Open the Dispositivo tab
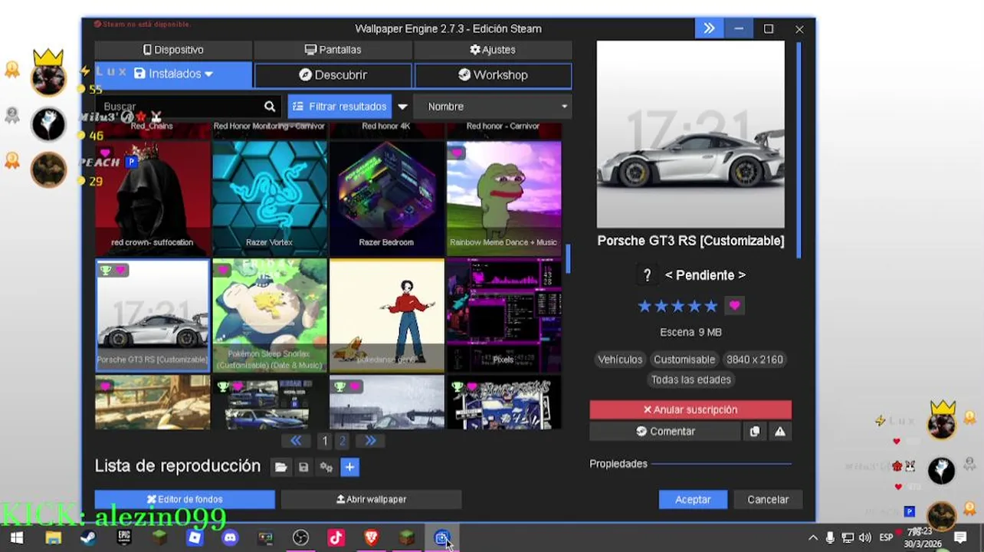Viewport: 984px width, 552px height. (x=173, y=50)
